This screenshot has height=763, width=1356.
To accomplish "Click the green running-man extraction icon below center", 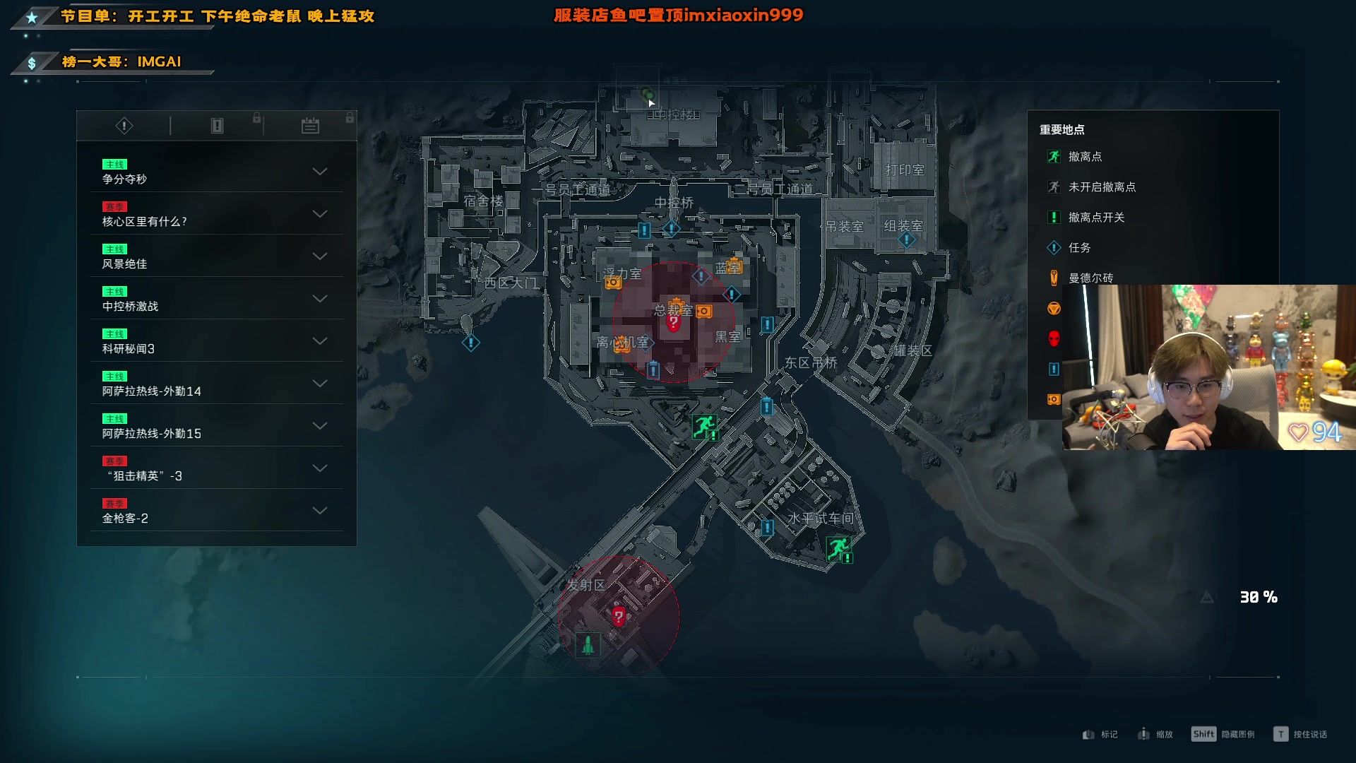I will pyautogui.click(x=703, y=426).
